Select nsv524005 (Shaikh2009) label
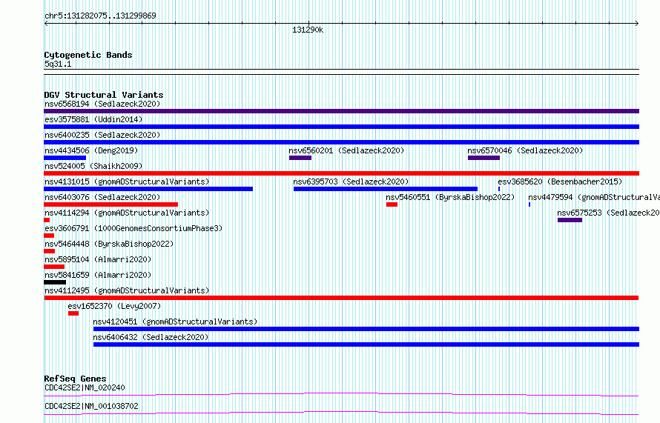 click(93, 166)
